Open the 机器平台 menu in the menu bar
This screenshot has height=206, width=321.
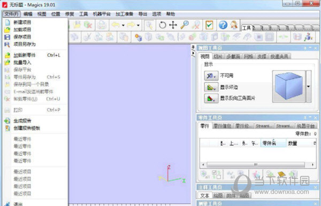102,14
